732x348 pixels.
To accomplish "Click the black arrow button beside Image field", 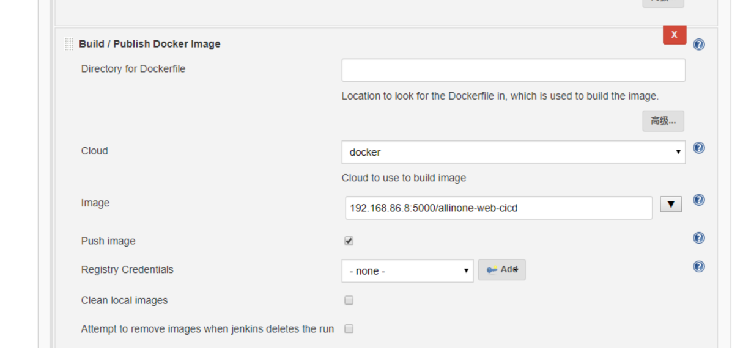I will coord(671,205).
